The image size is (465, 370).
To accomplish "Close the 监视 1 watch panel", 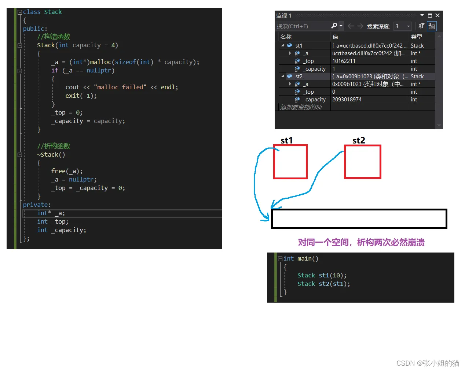I will 437,15.
